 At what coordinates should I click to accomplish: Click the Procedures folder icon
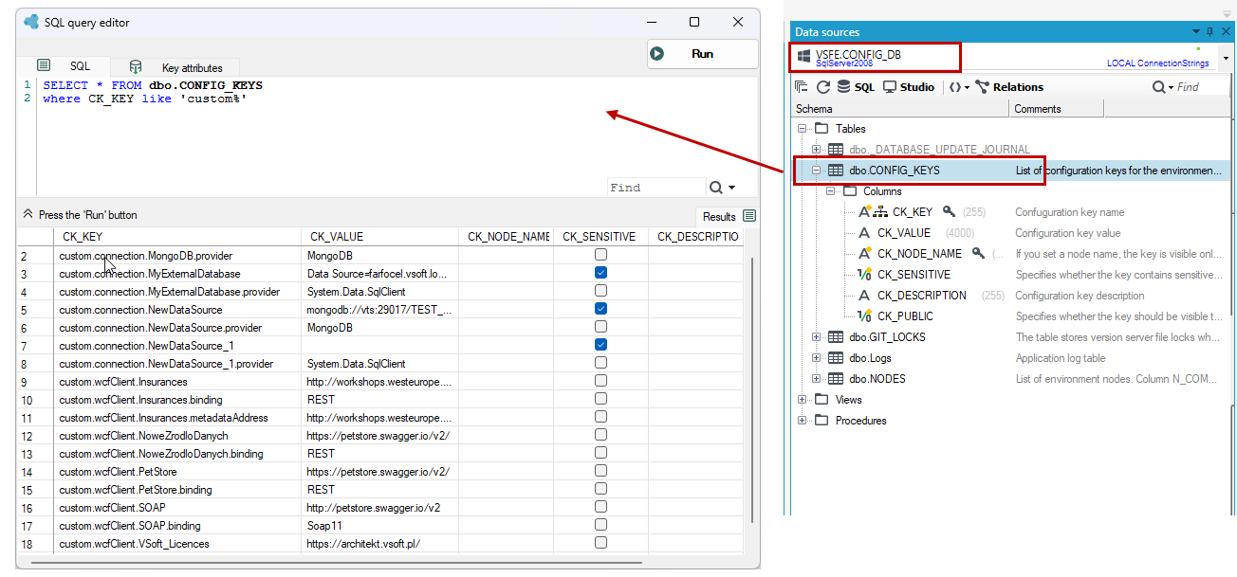[x=822, y=421]
